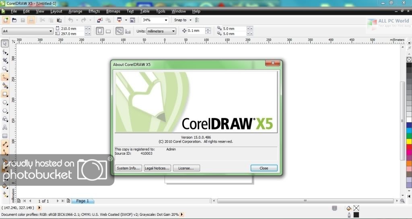
Task: Select the Zoom tool in toolbox
Action: point(5,69)
